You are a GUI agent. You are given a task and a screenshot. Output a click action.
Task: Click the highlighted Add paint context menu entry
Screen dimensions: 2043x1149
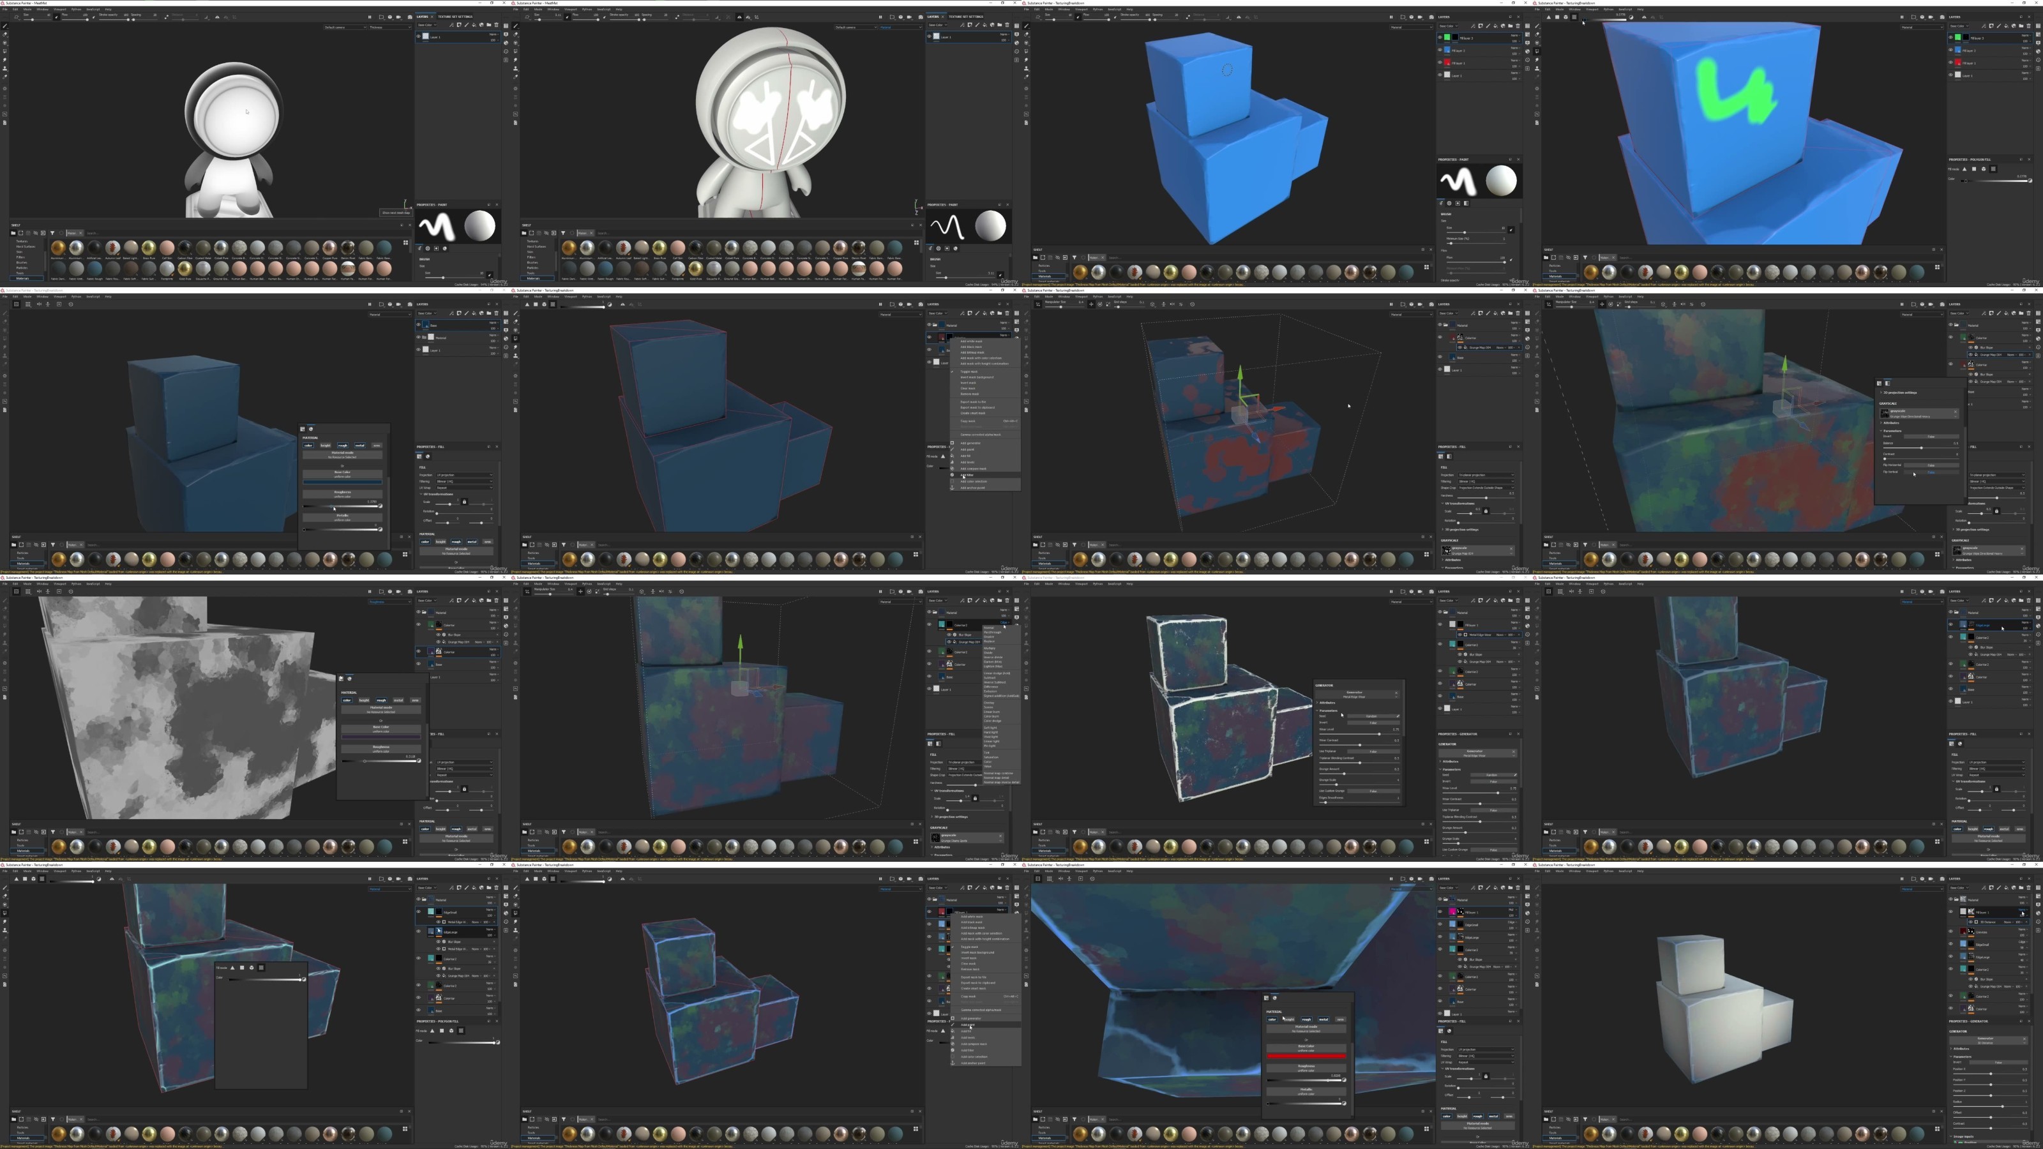coord(986,1025)
